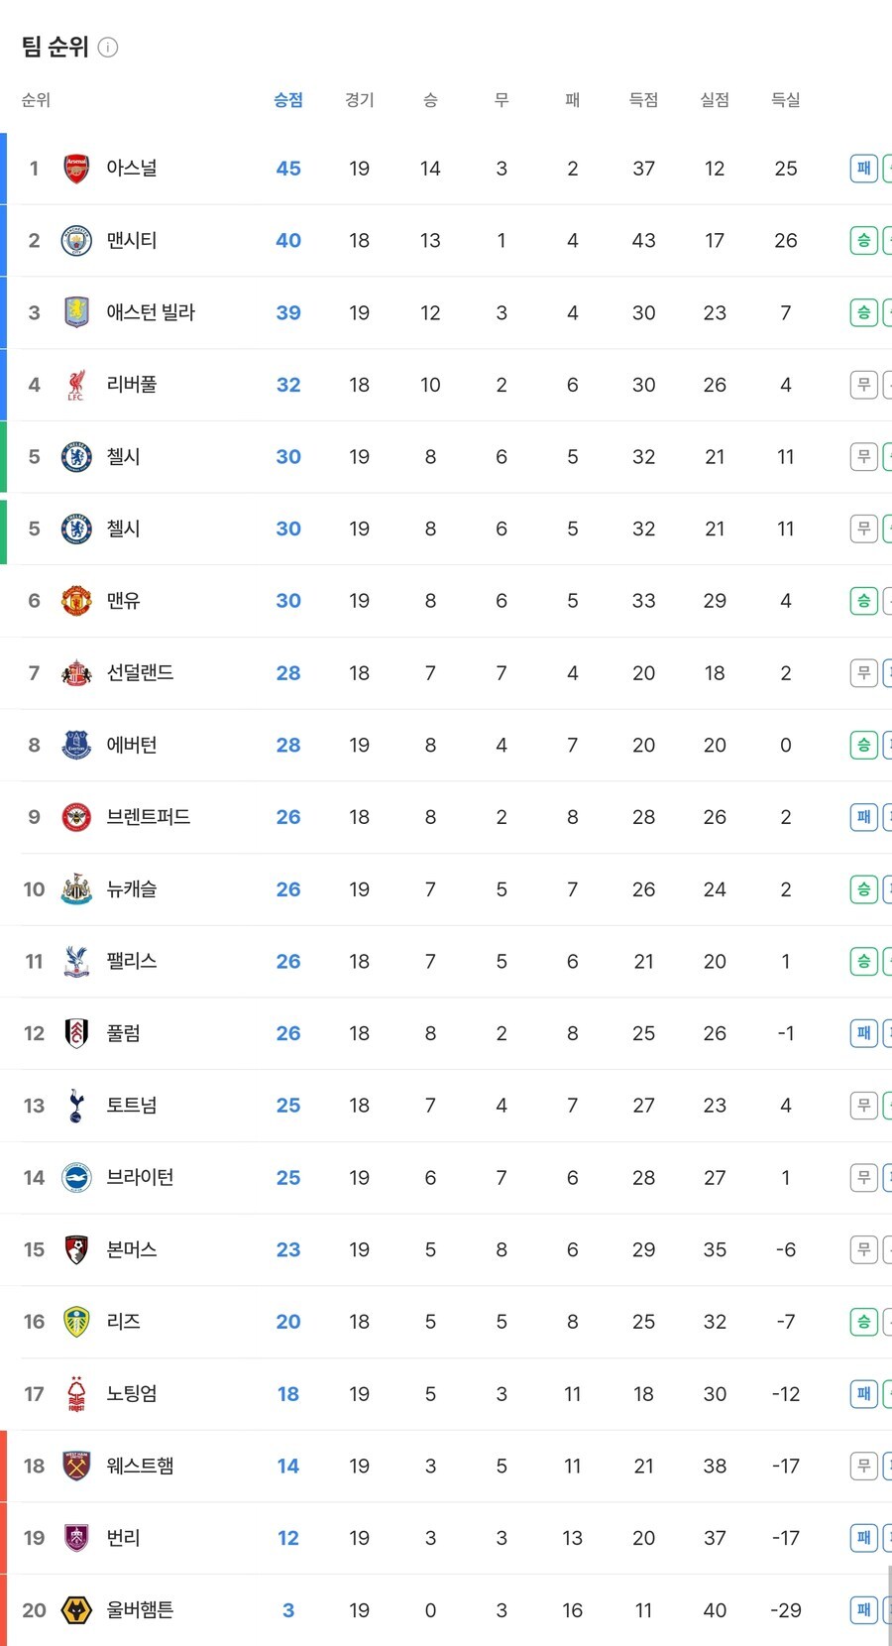Open the 팀 순위 info tooltip icon

point(106,46)
